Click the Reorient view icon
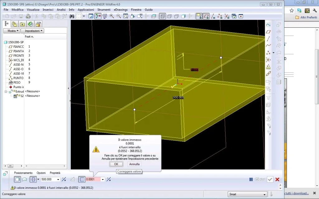The image size is (319, 199). point(133,16)
